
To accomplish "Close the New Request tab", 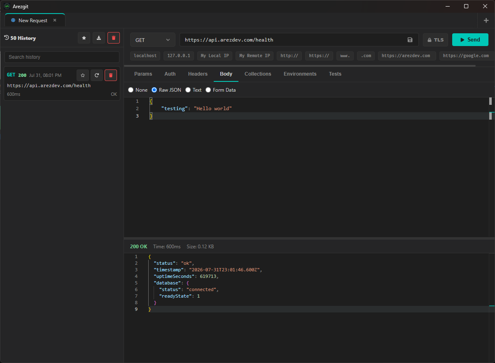I will [x=55, y=20].
